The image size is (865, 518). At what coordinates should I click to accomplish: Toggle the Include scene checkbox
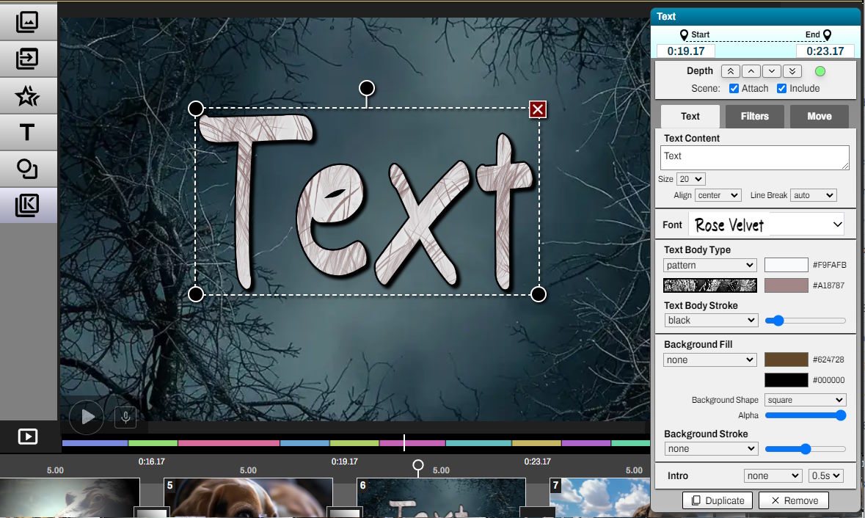(x=781, y=89)
